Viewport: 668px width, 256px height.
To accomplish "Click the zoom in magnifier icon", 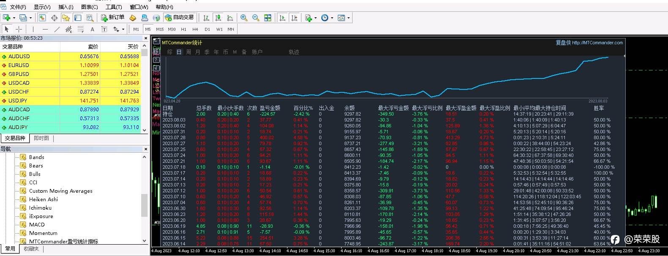I will pyautogui.click(x=244, y=18).
